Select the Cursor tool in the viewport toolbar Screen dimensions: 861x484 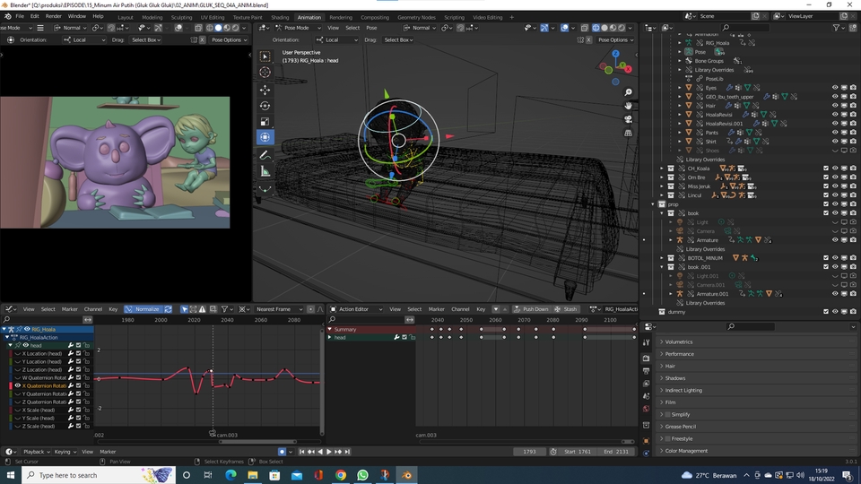[265, 73]
